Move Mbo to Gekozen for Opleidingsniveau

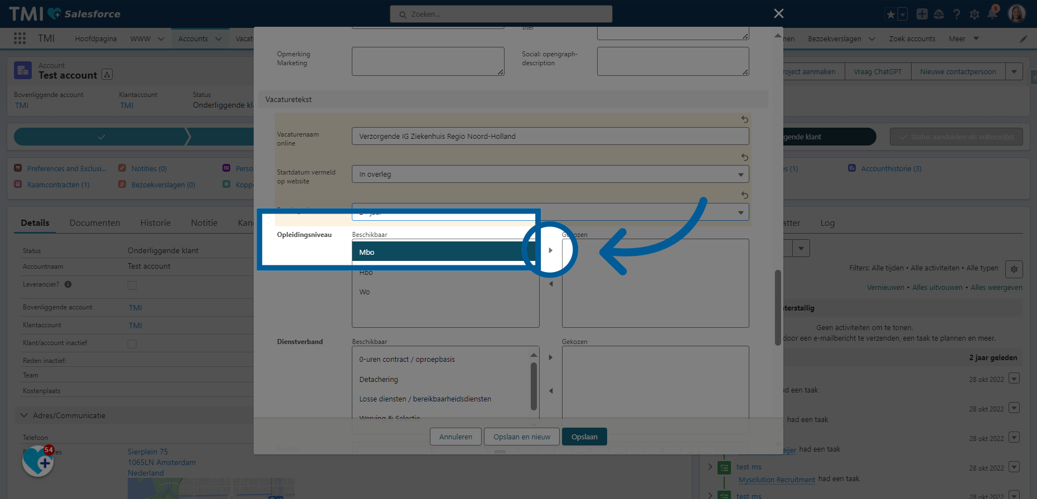pyautogui.click(x=550, y=250)
